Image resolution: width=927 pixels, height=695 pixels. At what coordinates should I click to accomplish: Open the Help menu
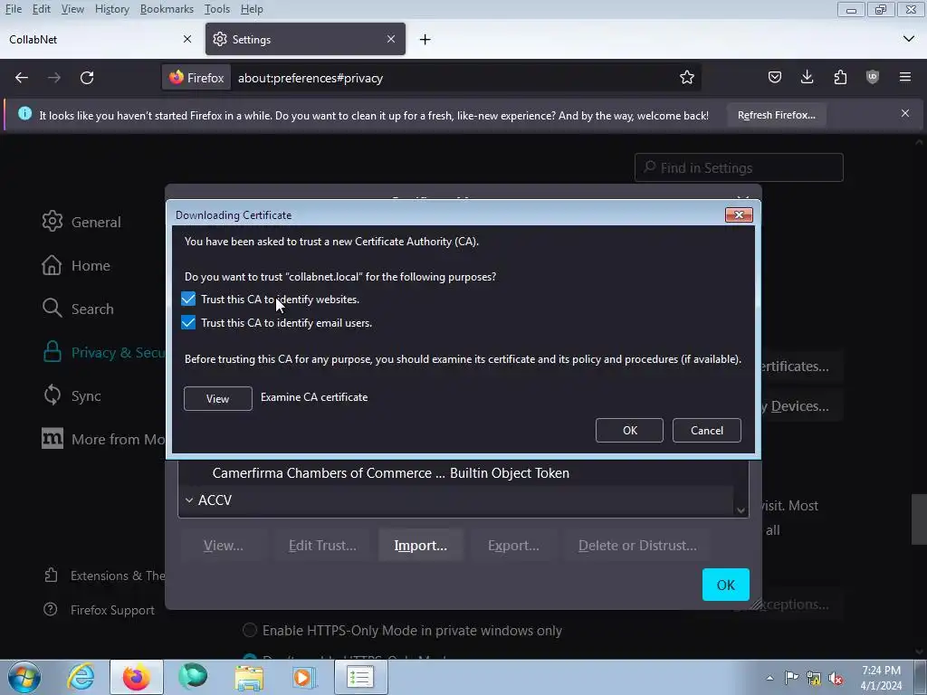pyautogui.click(x=252, y=9)
